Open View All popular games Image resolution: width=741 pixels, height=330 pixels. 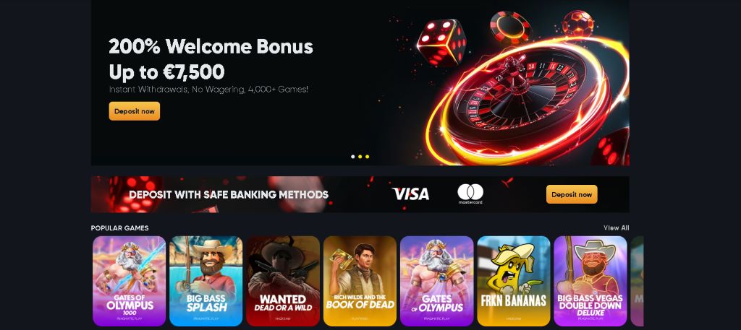point(616,227)
